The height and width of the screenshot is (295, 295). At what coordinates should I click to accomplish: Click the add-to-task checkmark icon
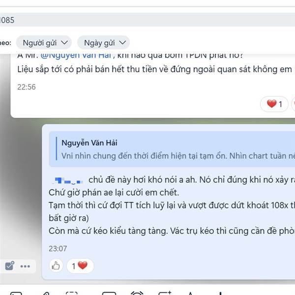pos(9,266)
